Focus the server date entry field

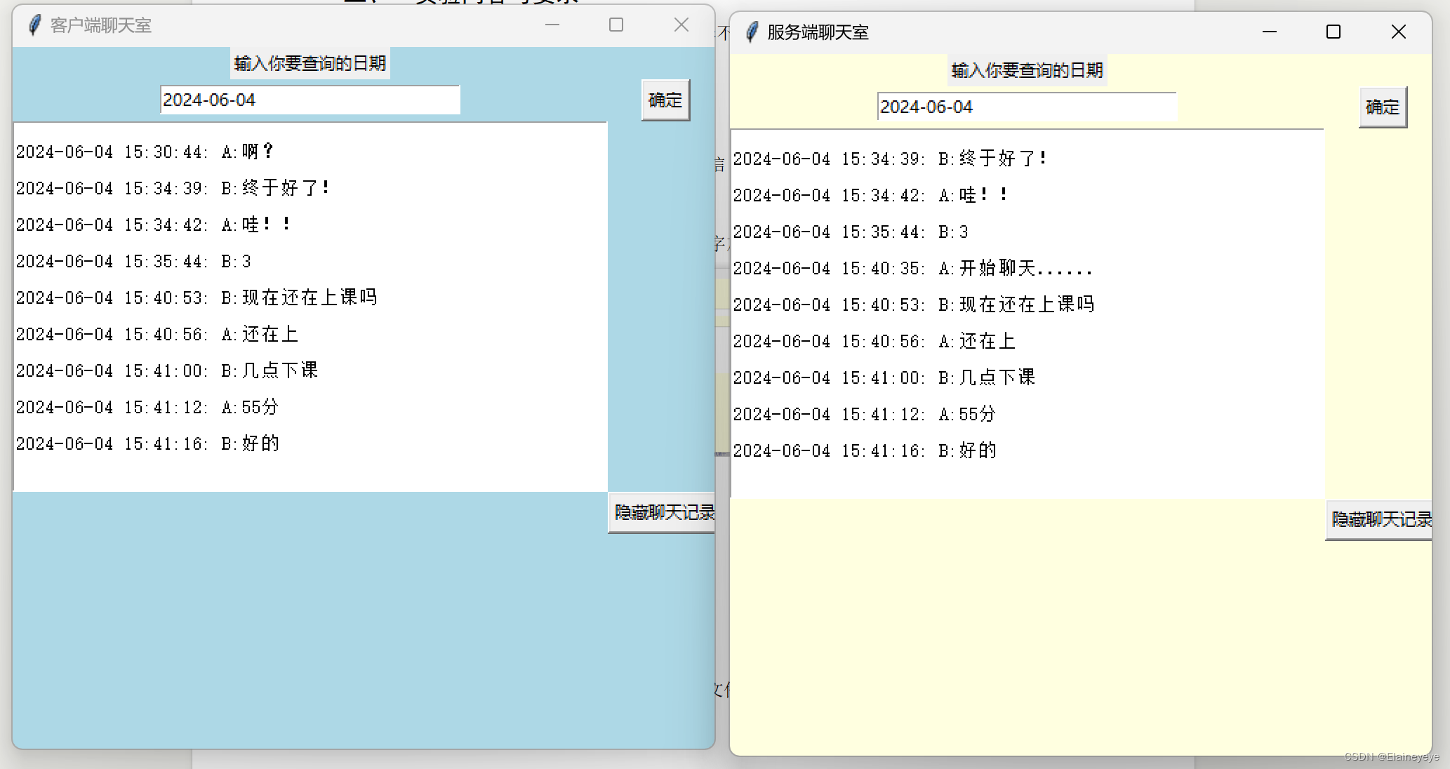point(1027,107)
